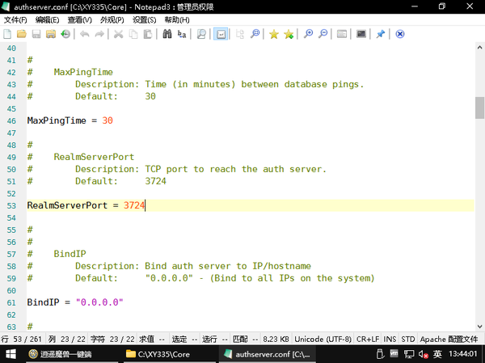485x363 pixels.
Task: Click the Find binoculars icon
Action: pos(167,34)
